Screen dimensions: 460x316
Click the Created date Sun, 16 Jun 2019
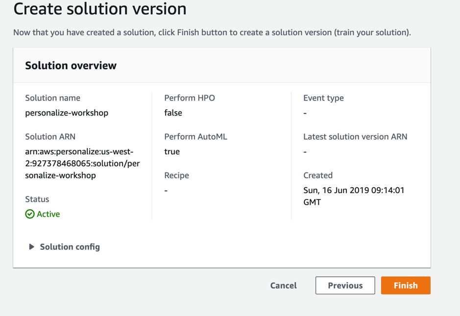354,196
